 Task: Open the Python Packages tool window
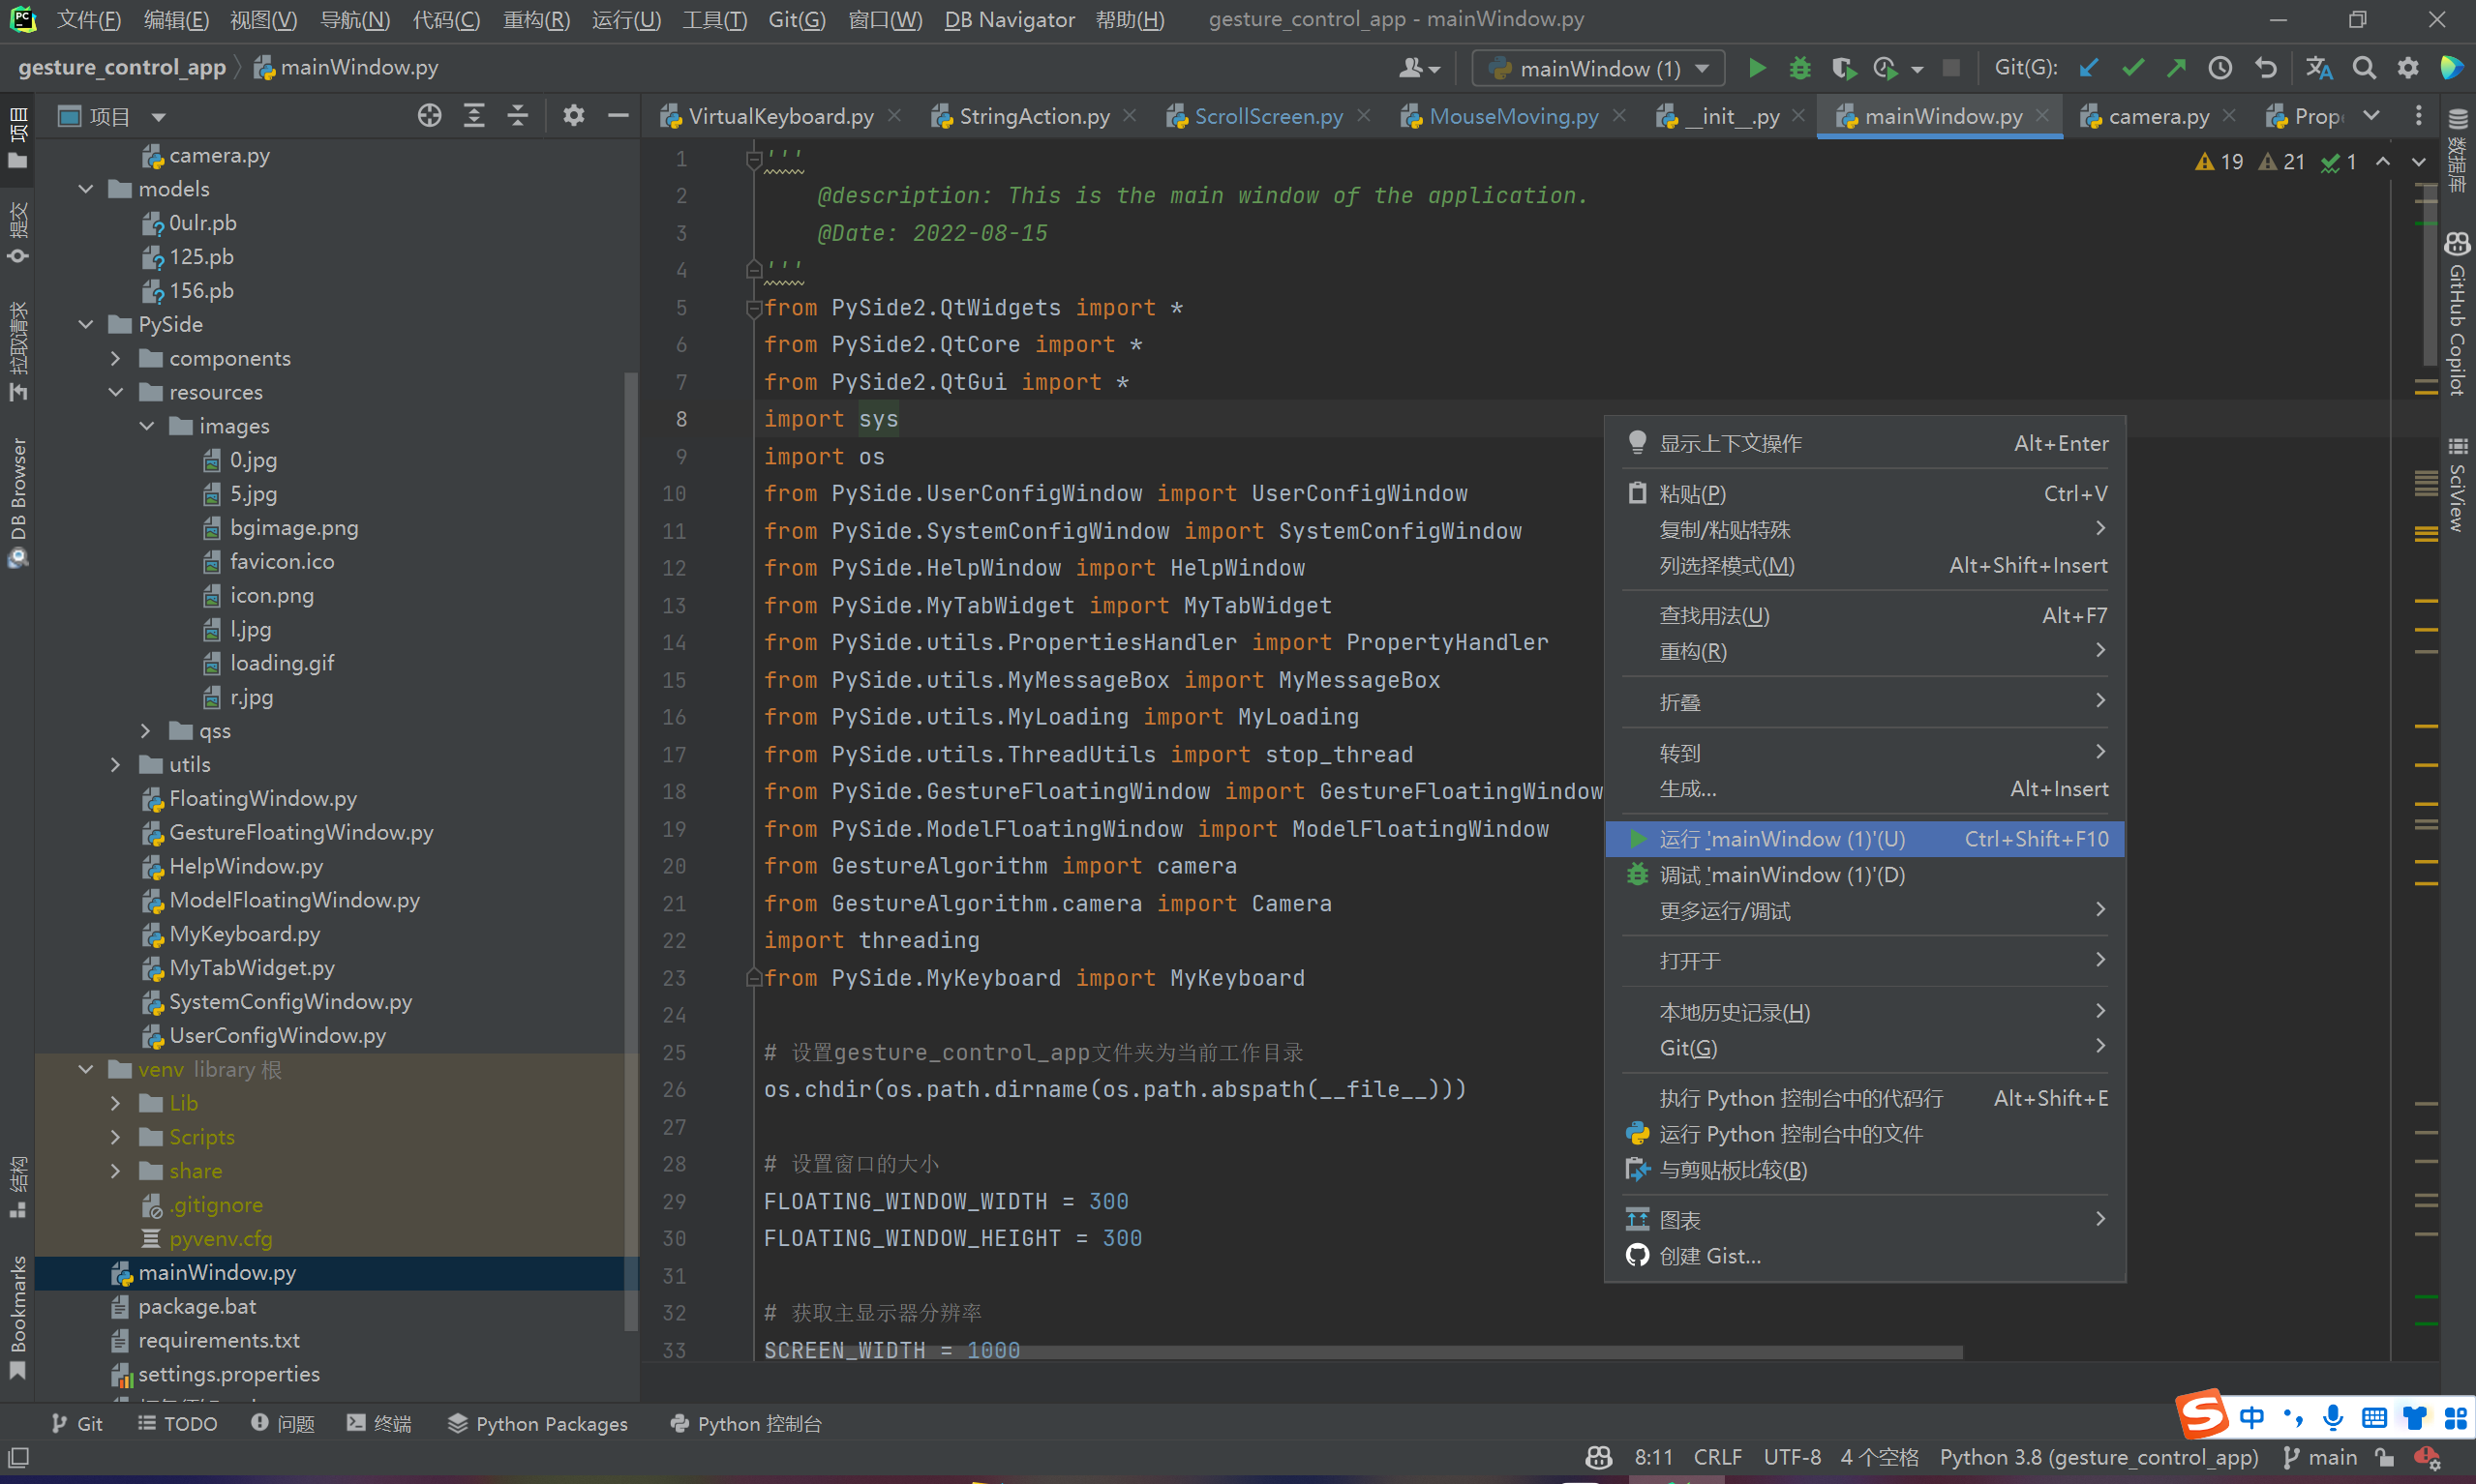538,1423
